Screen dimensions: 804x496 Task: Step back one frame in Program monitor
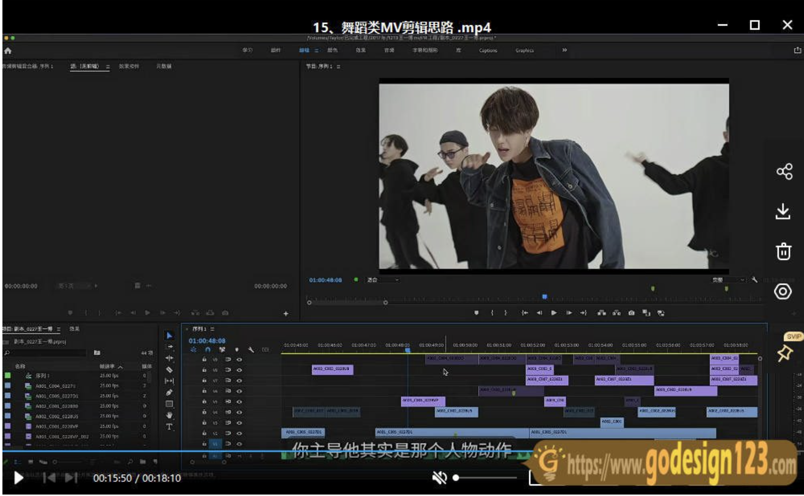click(539, 313)
